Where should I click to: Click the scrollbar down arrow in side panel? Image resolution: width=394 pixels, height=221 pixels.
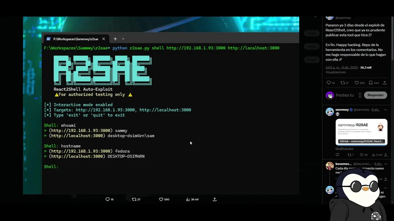tap(392, 202)
